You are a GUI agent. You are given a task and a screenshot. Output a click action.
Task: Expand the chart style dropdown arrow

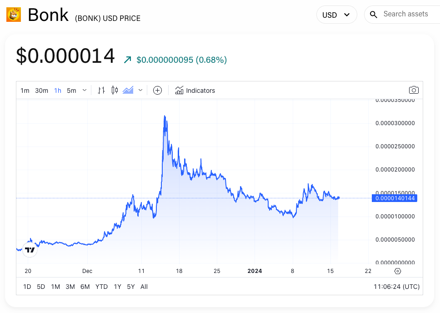click(x=140, y=91)
